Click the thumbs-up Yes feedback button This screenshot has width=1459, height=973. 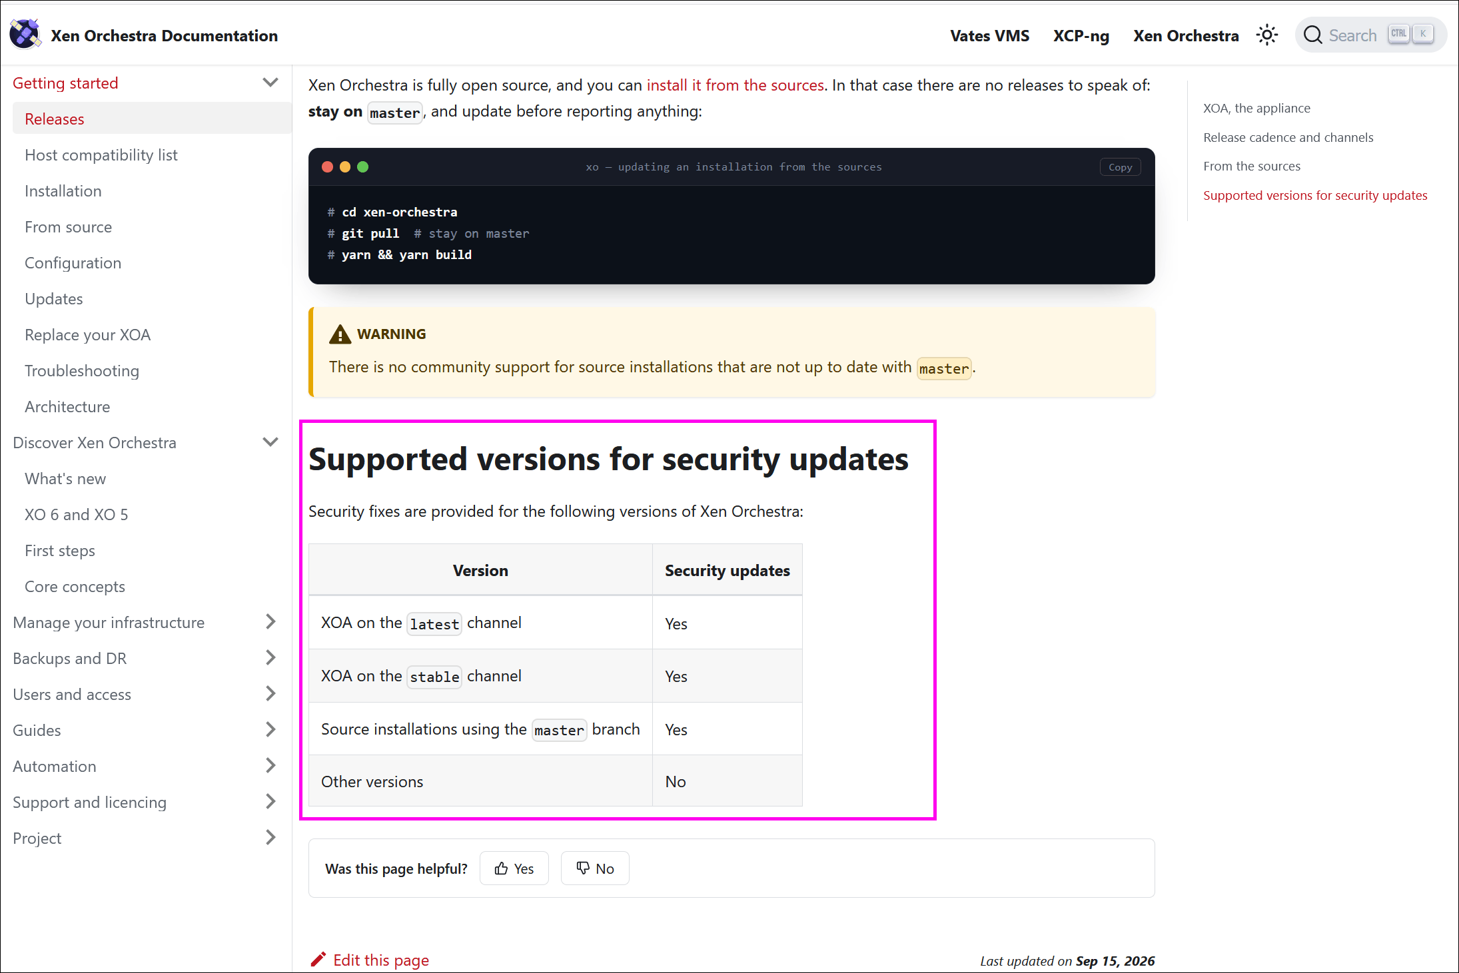click(x=514, y=868)
